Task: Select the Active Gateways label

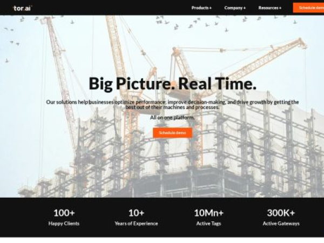Action: tap(281, 224)
